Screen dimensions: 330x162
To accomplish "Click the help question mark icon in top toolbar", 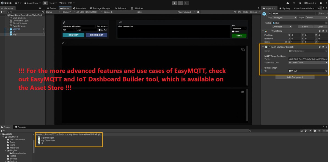I will point(321,3).
